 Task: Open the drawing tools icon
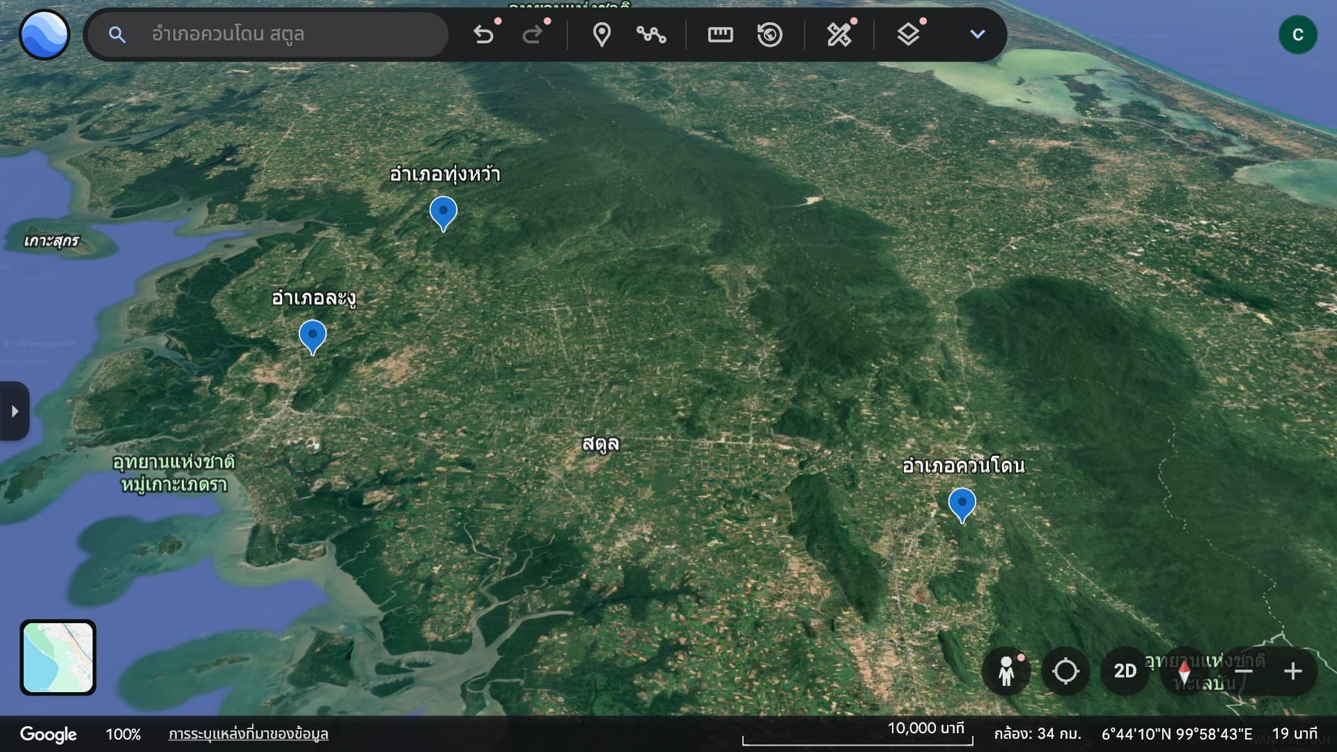point(838,34)
